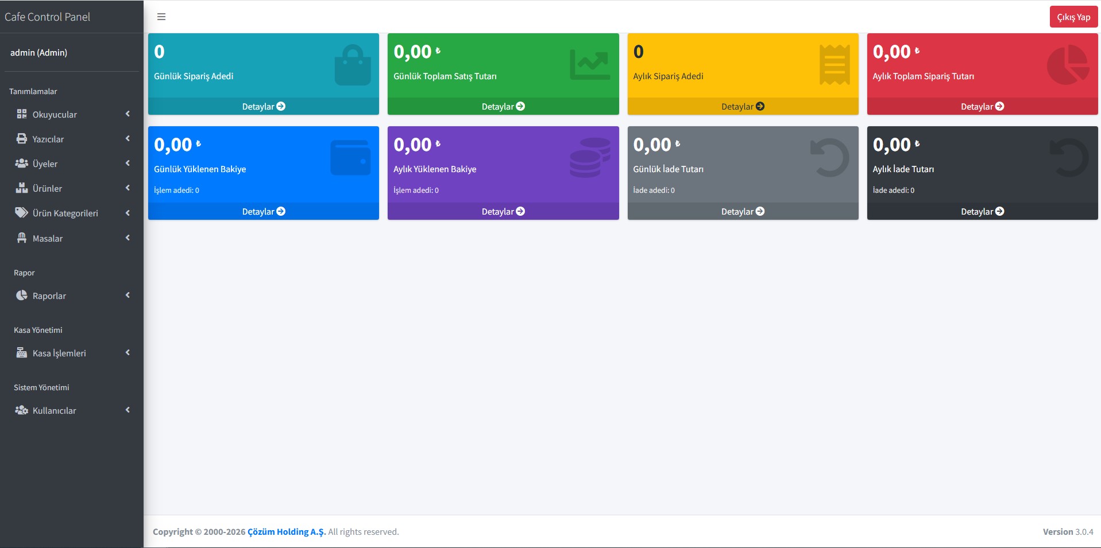Open the Çözüm Holding A.Ş. footer link
Viewport: 1101px width, 548px height.
[x=287, y=532]
